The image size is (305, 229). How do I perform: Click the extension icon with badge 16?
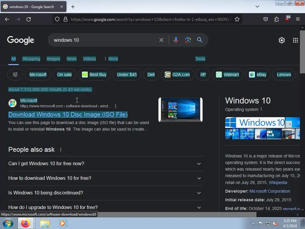point(287,19)
